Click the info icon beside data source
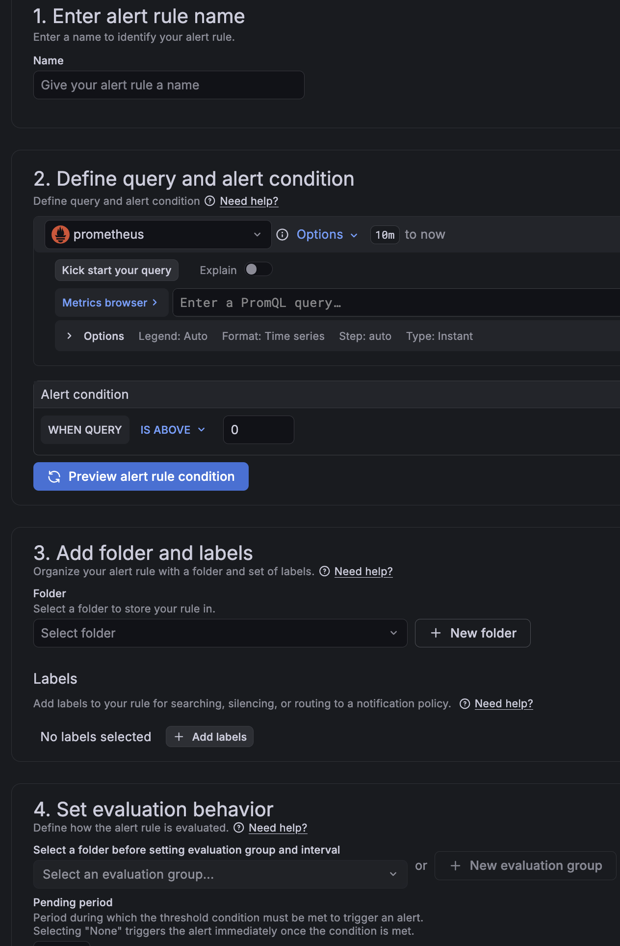This screenshot has width=620, height=946. (283, 235)
